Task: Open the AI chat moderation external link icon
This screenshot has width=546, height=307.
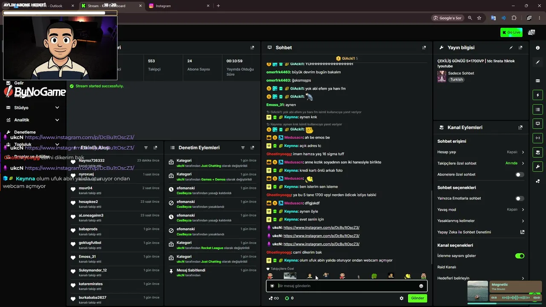Action: point(522,232)
